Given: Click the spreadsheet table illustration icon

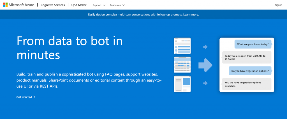Looking at the screenshot, I should click(x=182, y=65).
